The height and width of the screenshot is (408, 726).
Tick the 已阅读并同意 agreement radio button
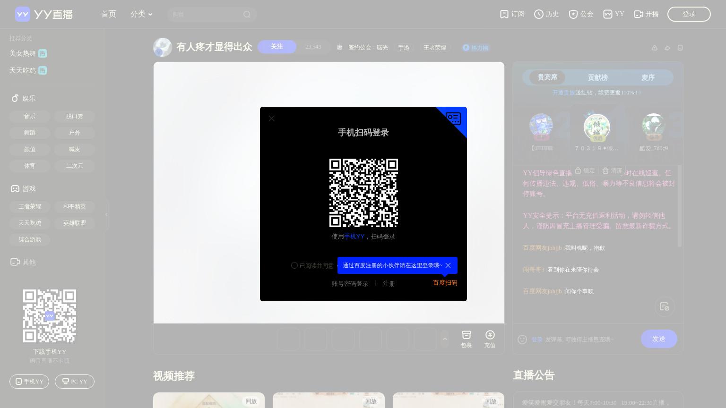[x=294, y=265]
